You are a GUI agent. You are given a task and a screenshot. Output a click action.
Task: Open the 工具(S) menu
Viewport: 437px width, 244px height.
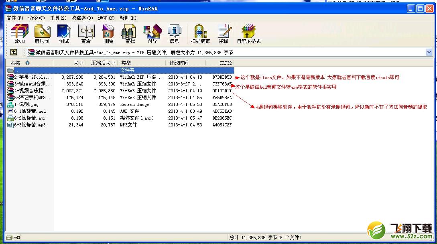[x=58, y=18]
